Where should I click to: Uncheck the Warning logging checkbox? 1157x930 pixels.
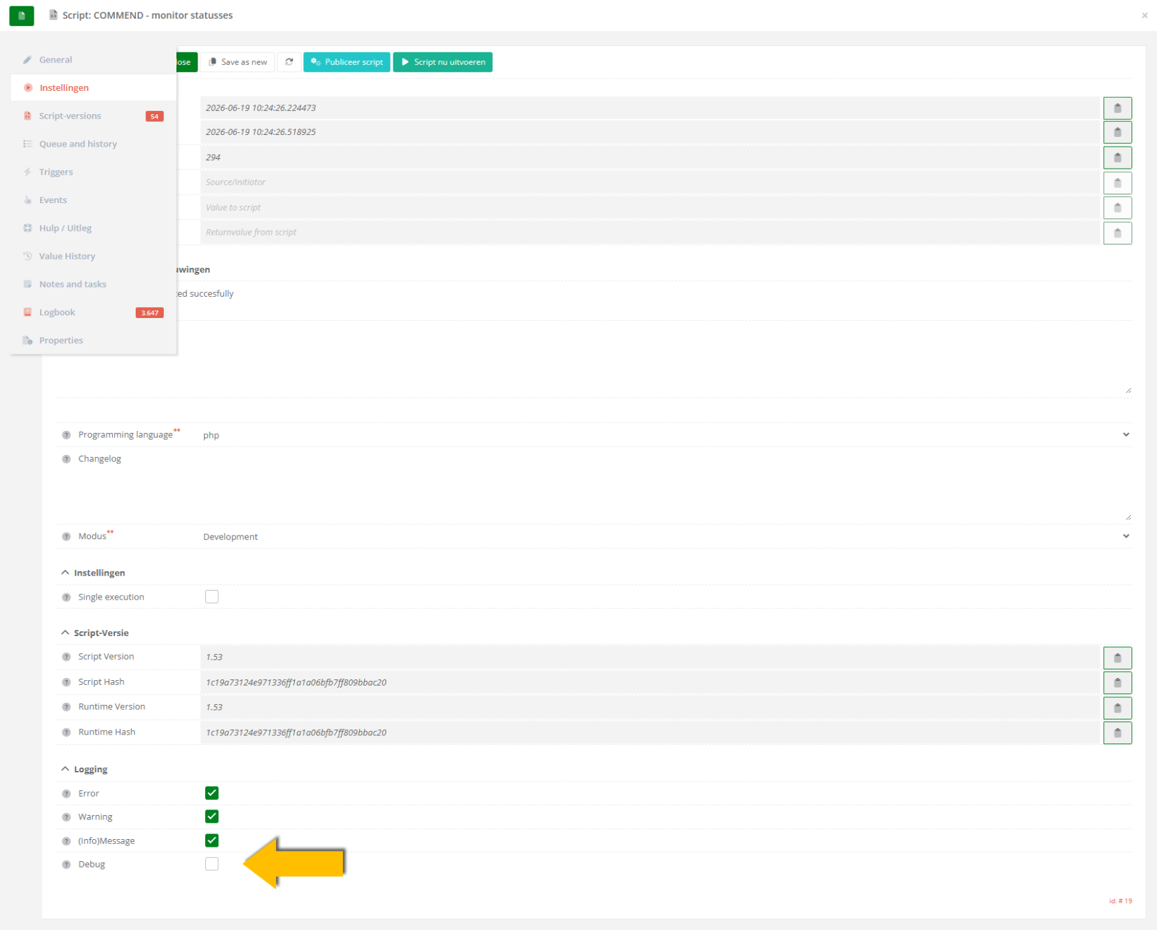pos(211,816)
